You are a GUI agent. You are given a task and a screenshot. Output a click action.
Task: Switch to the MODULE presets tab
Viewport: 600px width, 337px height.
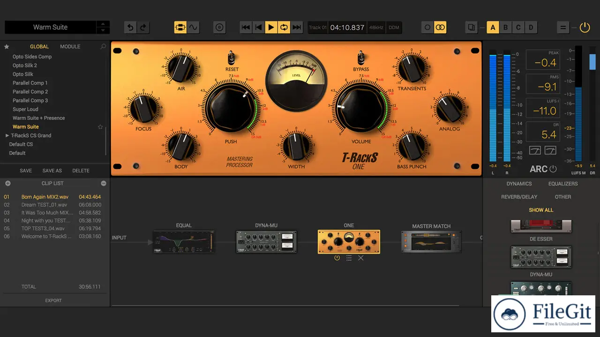pos(70,47)
